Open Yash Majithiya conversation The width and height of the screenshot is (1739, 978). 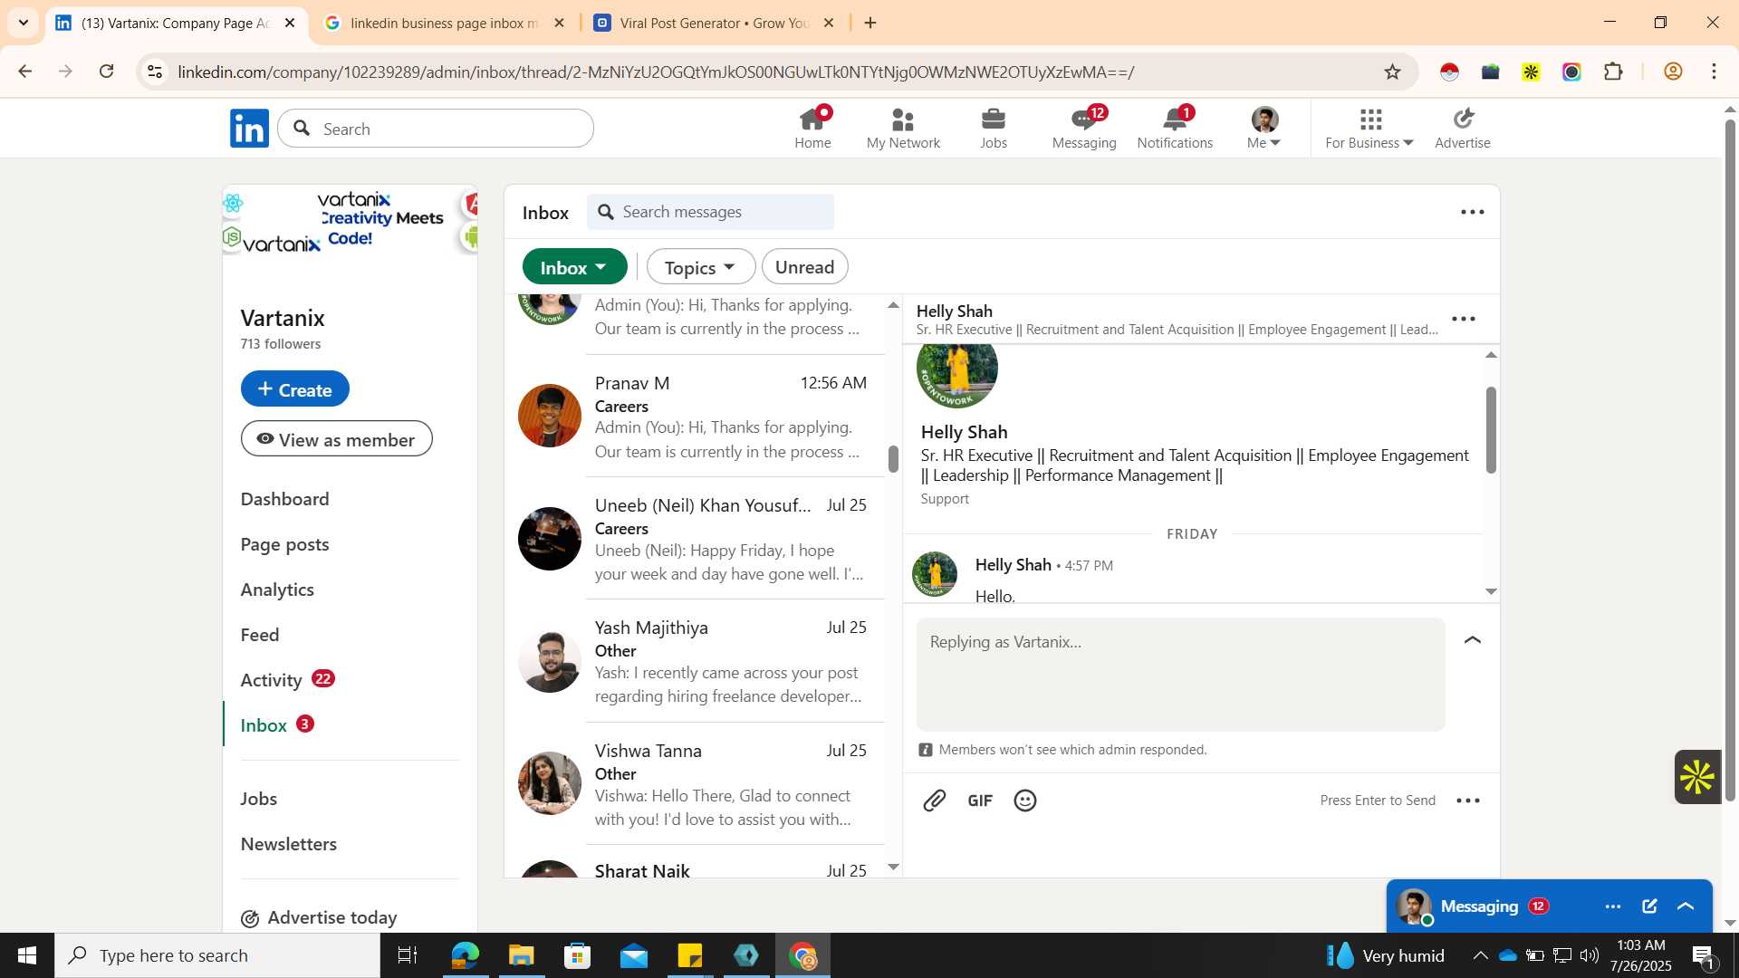[x=695, y=661]
